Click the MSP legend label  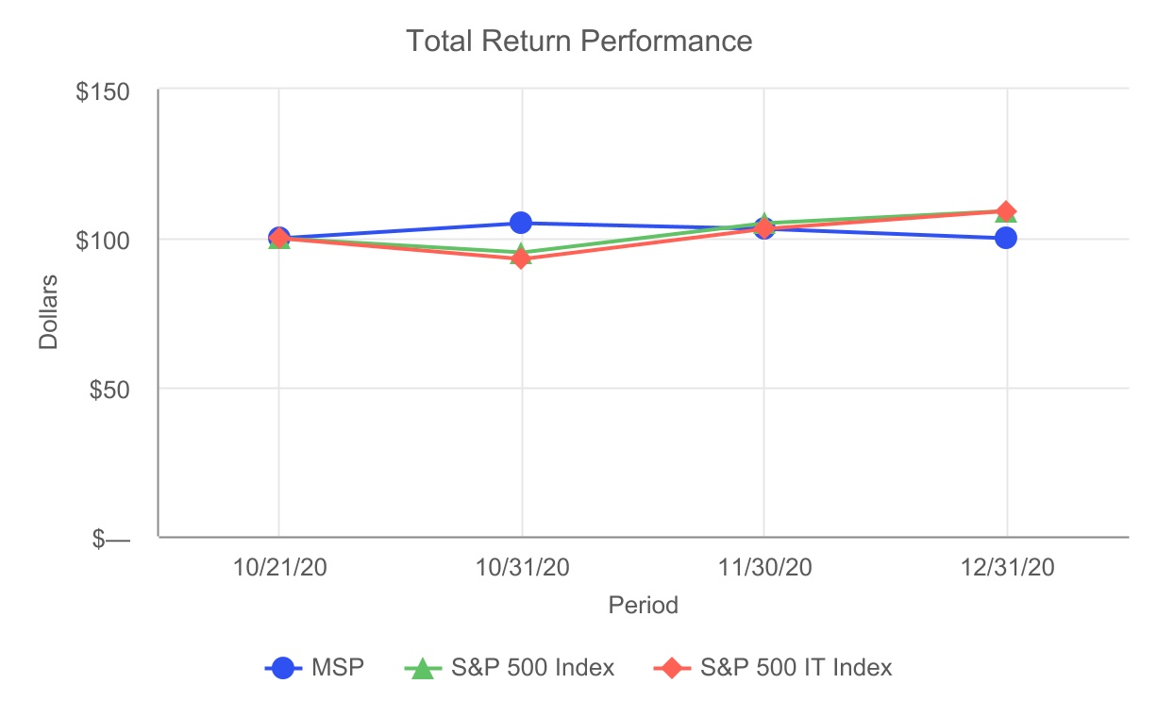pos(338,668)
